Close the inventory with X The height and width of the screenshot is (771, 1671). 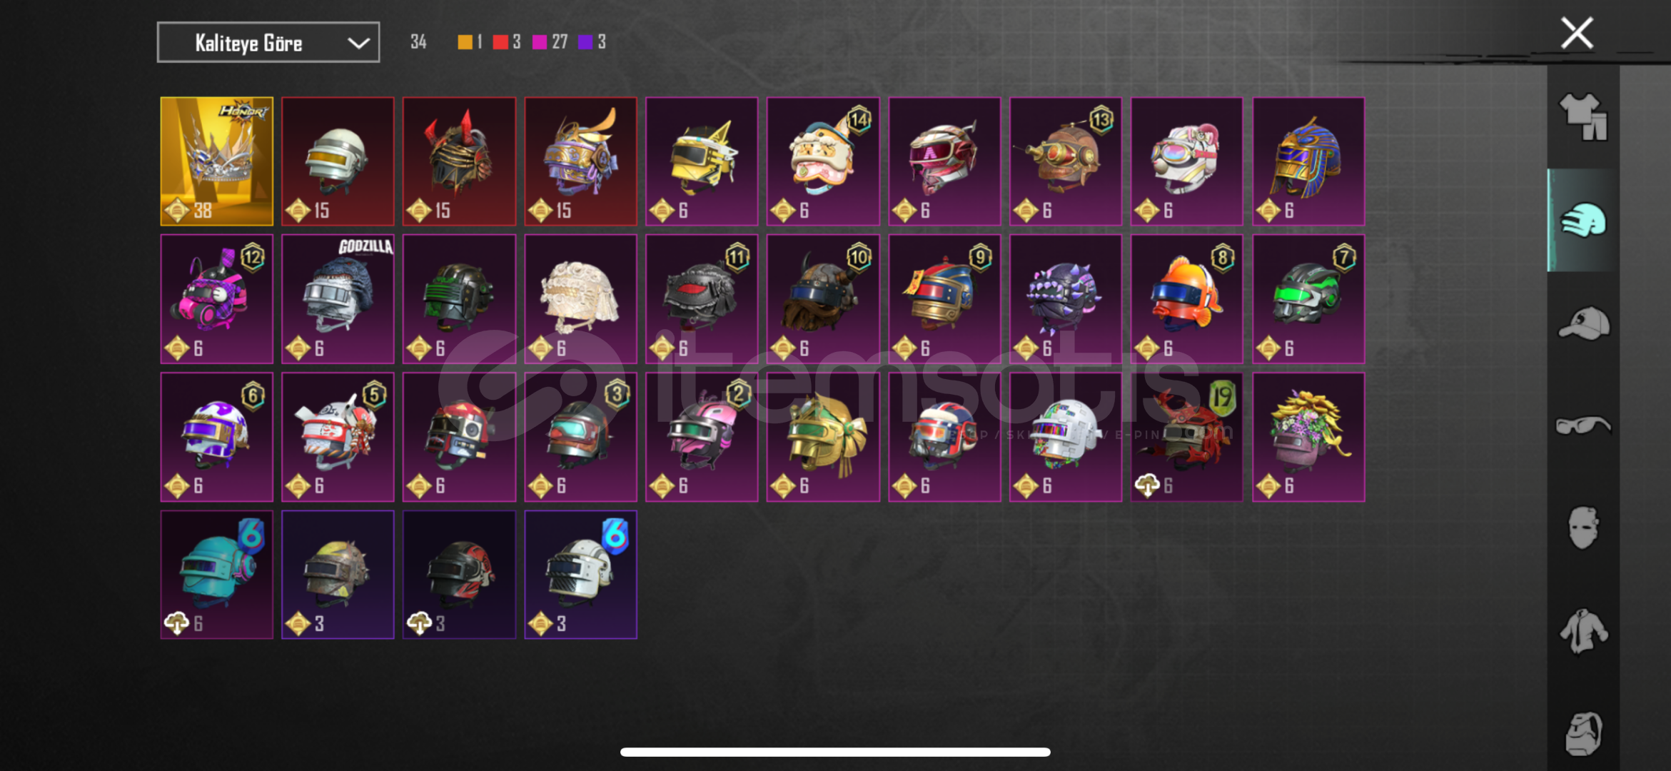click(x=1577, y=33)
